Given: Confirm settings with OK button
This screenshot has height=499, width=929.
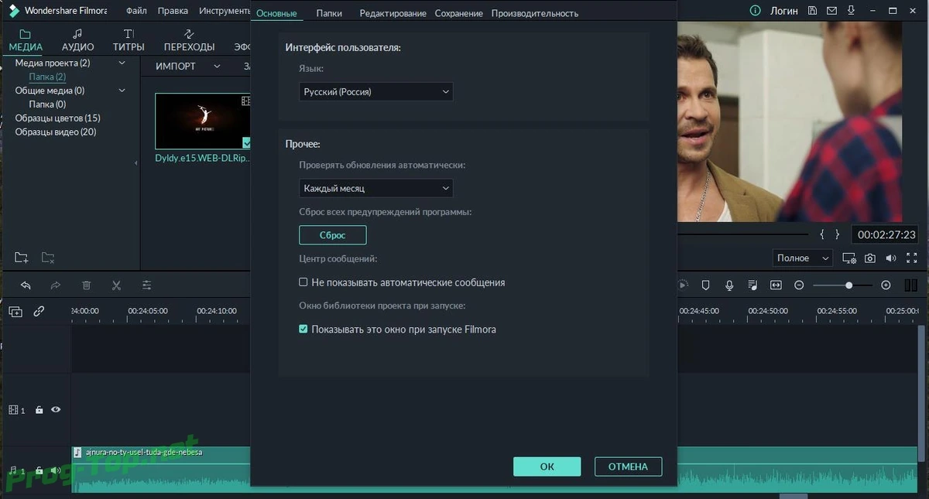Looking at the screenshot, I should [x=547, y=467].
